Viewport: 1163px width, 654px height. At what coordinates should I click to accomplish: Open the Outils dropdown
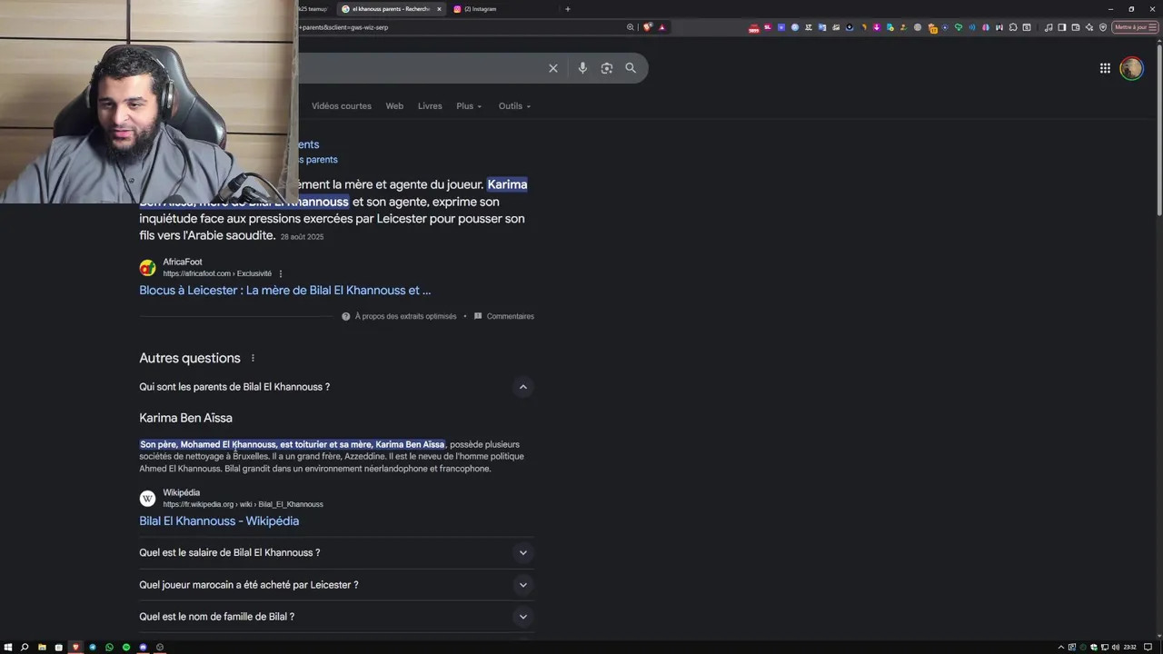pos(514,106)
